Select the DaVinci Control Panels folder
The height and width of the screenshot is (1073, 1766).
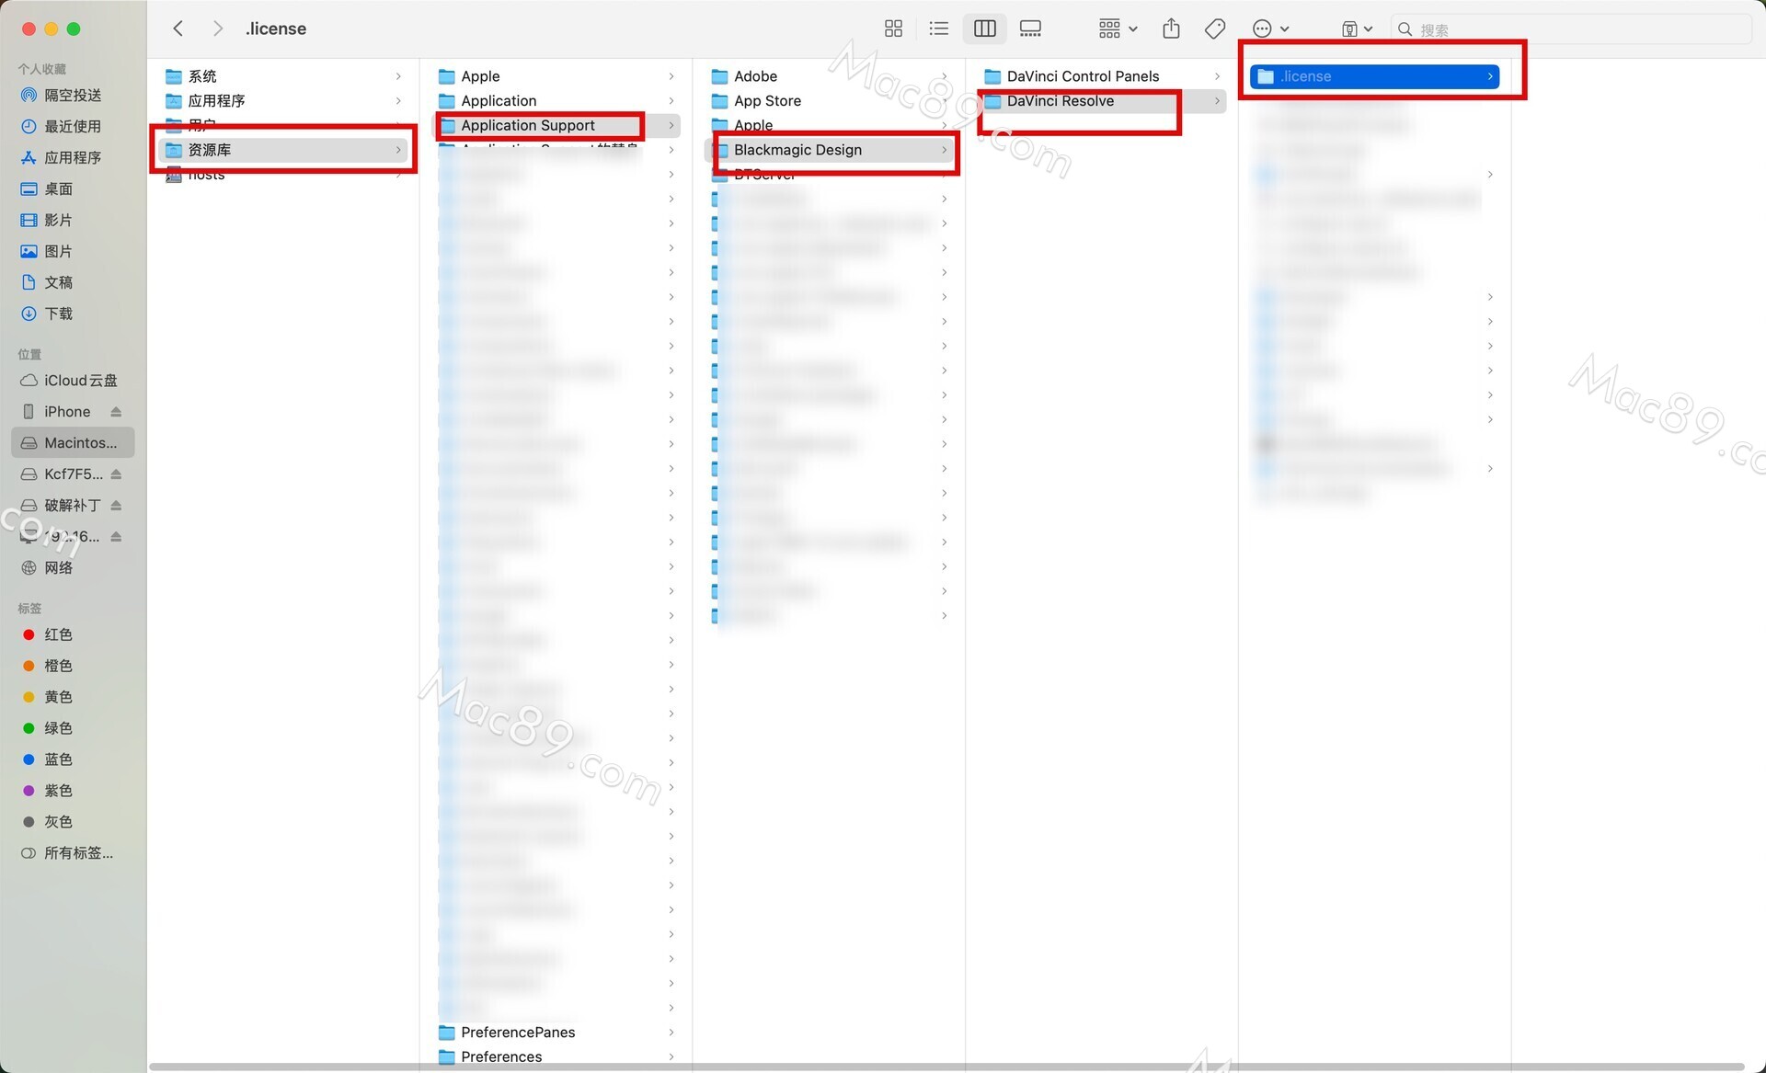pyautogui.click(x=1082, y=76)
